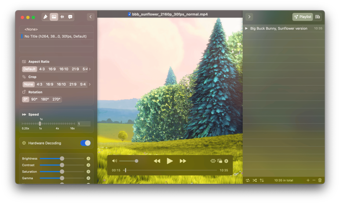Set aspect ratio to 16:10
Image resolution: width=340 pixels, height=204 pixels.
(x=64, y=69)
